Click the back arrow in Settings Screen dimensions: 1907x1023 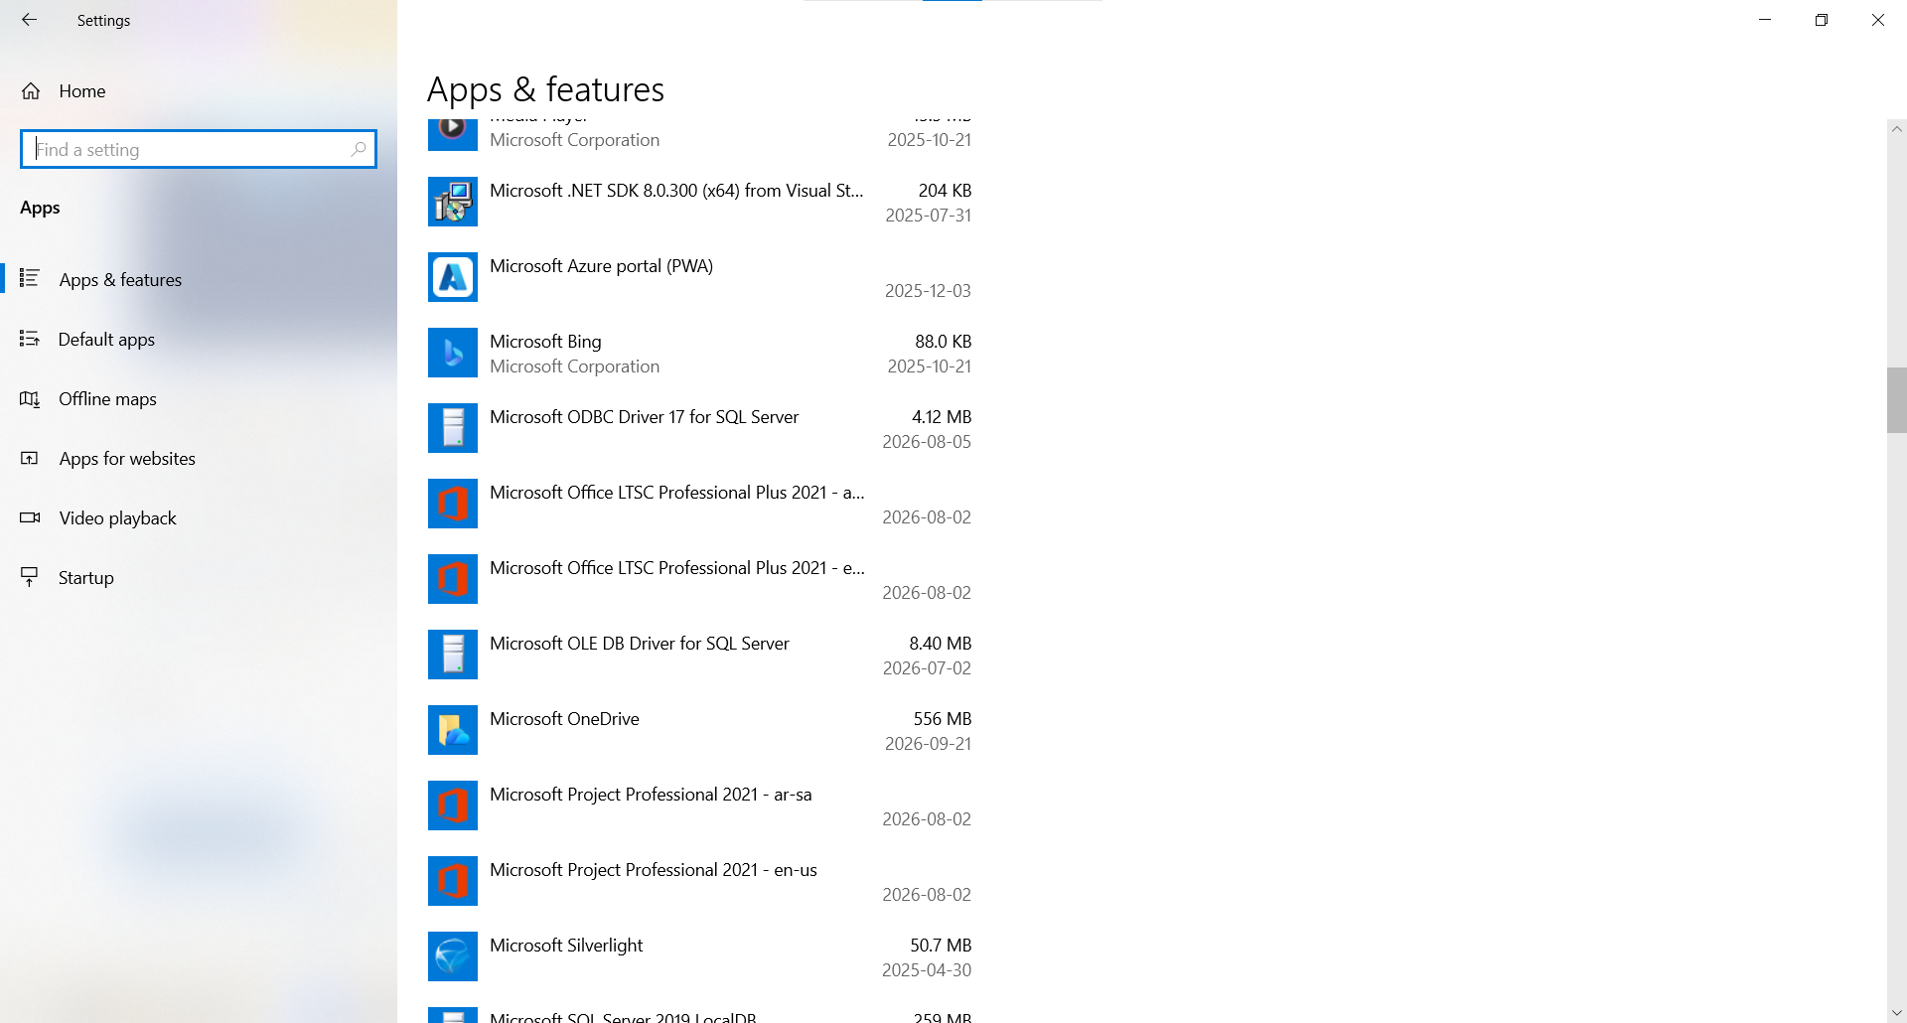point(29,20)
